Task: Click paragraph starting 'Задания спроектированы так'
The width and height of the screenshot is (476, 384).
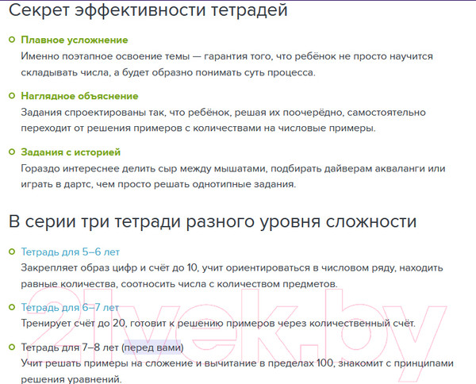Action: tap(223, 121)
